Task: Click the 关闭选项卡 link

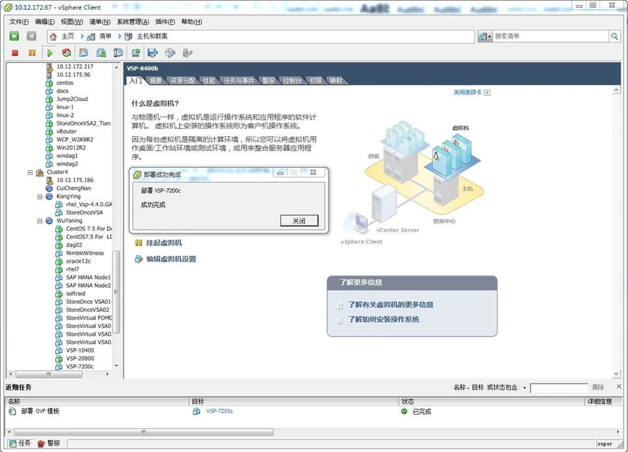Action: 468,92
